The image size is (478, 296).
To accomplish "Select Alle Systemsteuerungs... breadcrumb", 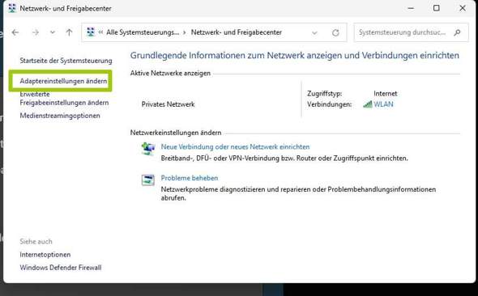I will click(x=143, y=32).
